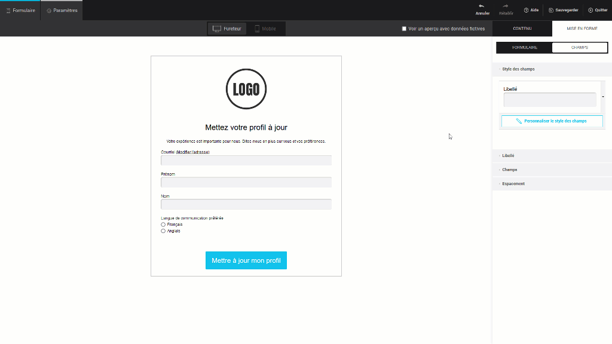Image resolution: width=612 pixels, height=344 pixels.
Task: Switch to Fureteur desktop preview
Action: click(x=227, y=29)
